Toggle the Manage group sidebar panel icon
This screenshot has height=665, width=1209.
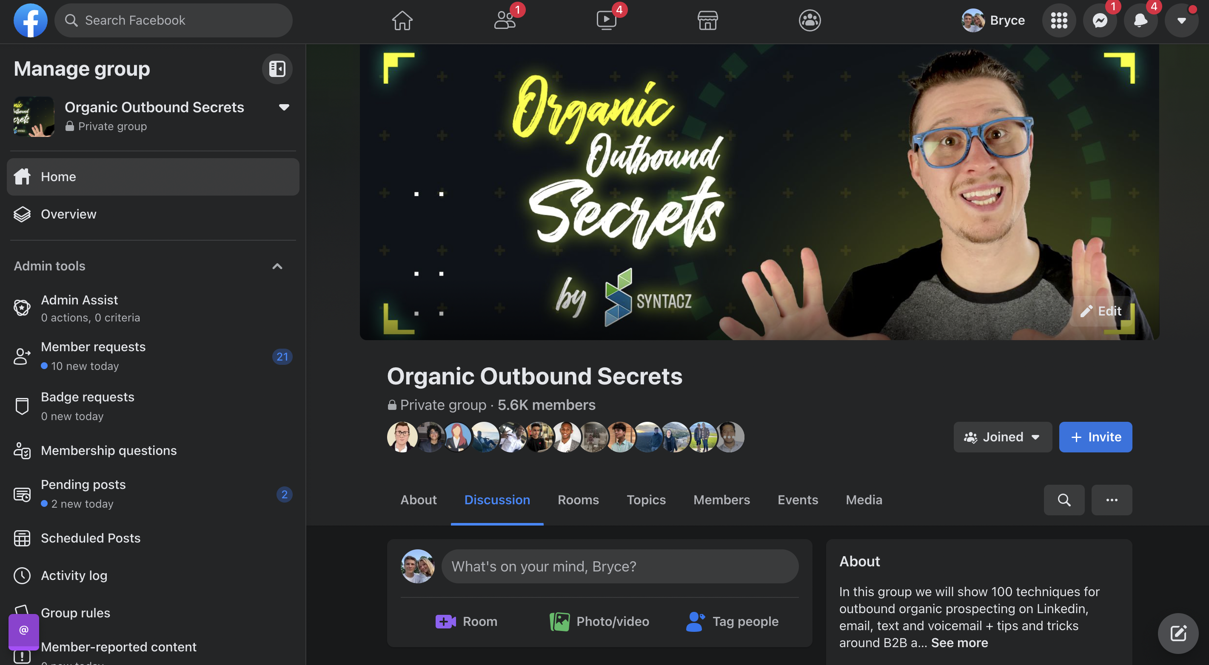pyautogui.click(x=277, y=69)
